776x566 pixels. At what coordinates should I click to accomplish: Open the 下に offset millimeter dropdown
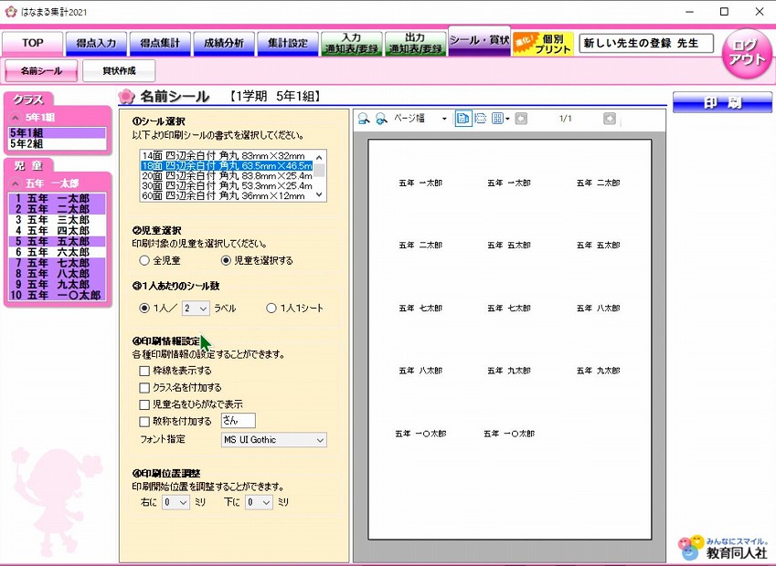(x=259, y=502)
